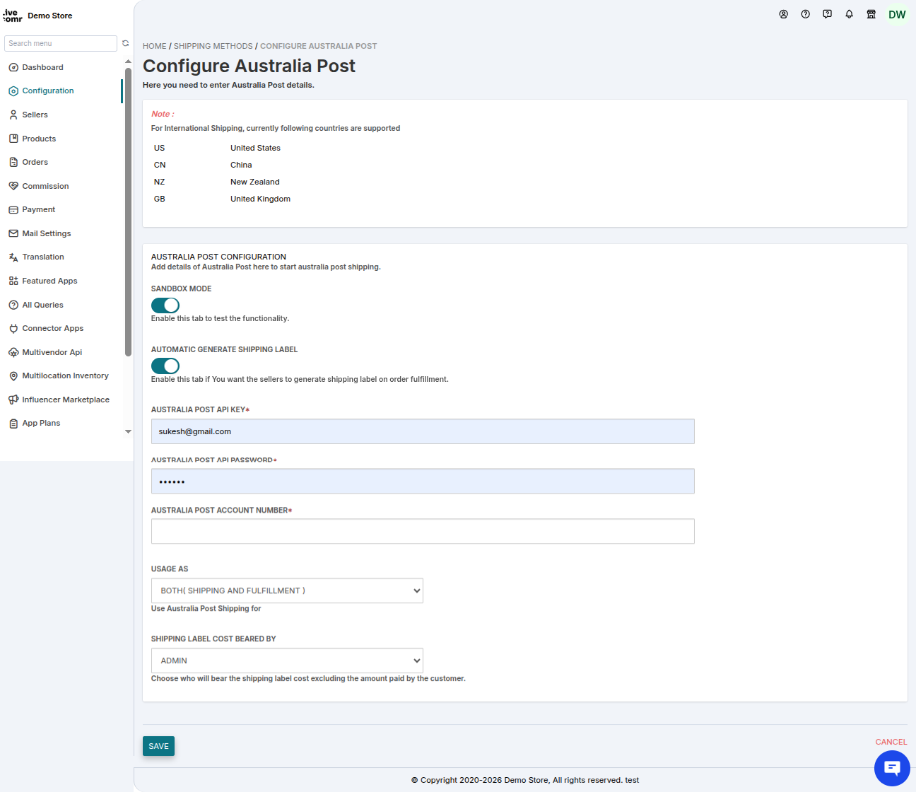
Task: Click the Multivendor Api icon
Action: point(13,352)
